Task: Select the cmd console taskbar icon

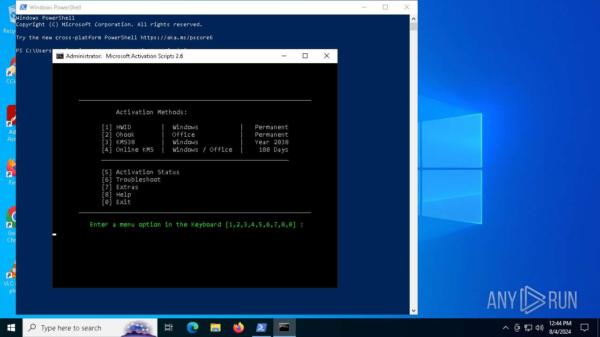Action: pyautogui.click(x=284, y=328)
